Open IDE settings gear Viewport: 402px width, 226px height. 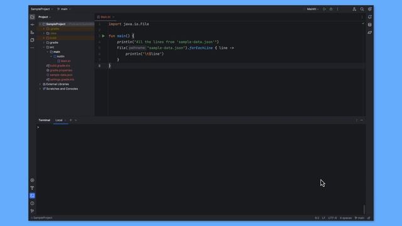370,9
